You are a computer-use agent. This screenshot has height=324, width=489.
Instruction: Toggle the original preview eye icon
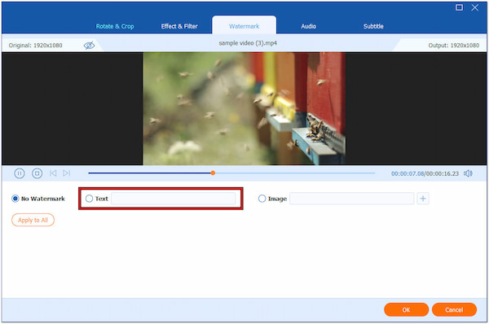point(89,46)
